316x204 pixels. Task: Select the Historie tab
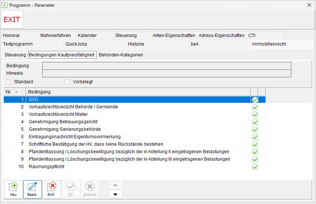[157, 44]
